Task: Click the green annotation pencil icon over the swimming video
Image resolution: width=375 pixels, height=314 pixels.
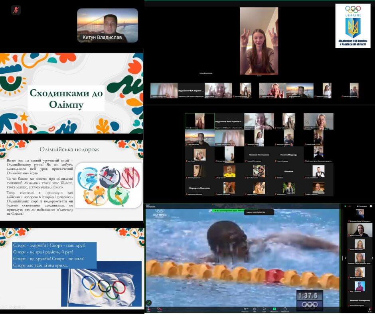Action: tap(149, 303)
